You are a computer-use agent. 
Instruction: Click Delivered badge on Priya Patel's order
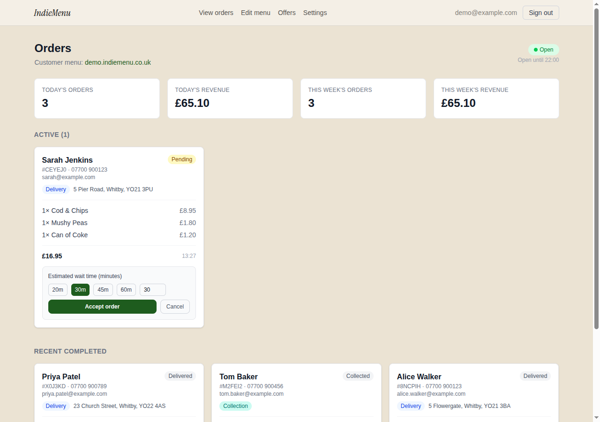180,376
